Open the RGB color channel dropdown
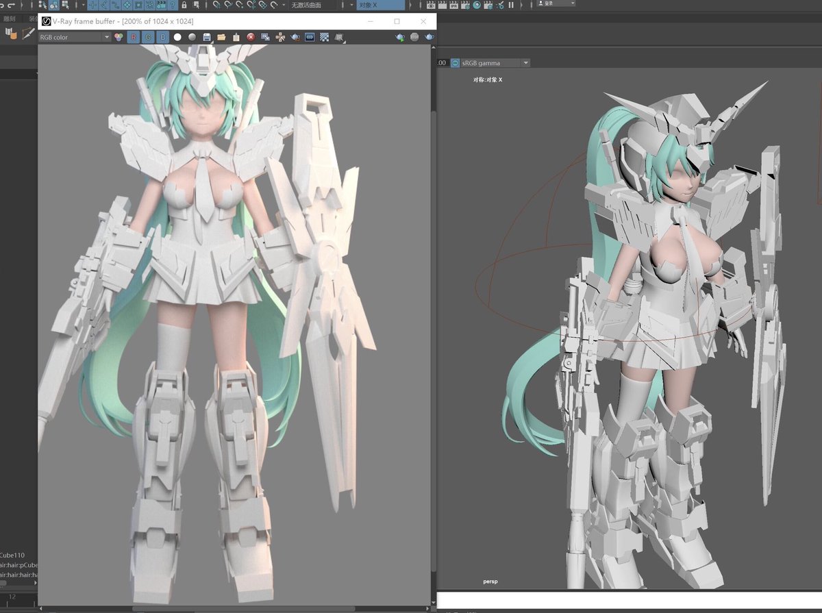This screenshot has height=613, width=822. point(75,37)
